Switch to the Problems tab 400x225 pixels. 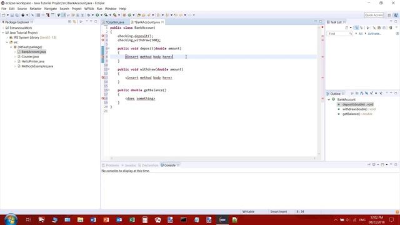pyautogui.click(x=111, y=165)
